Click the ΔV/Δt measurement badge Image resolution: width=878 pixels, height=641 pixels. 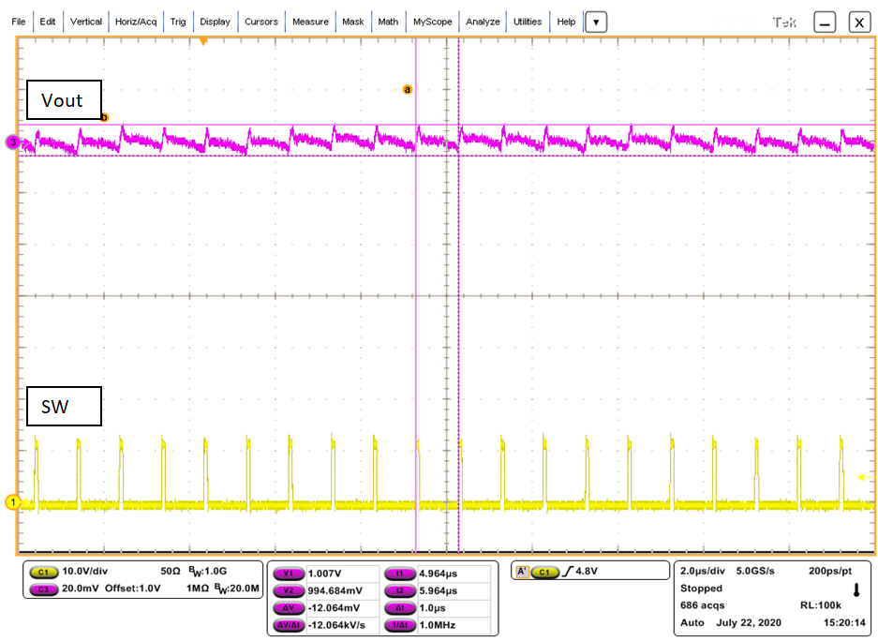(289, 624)
